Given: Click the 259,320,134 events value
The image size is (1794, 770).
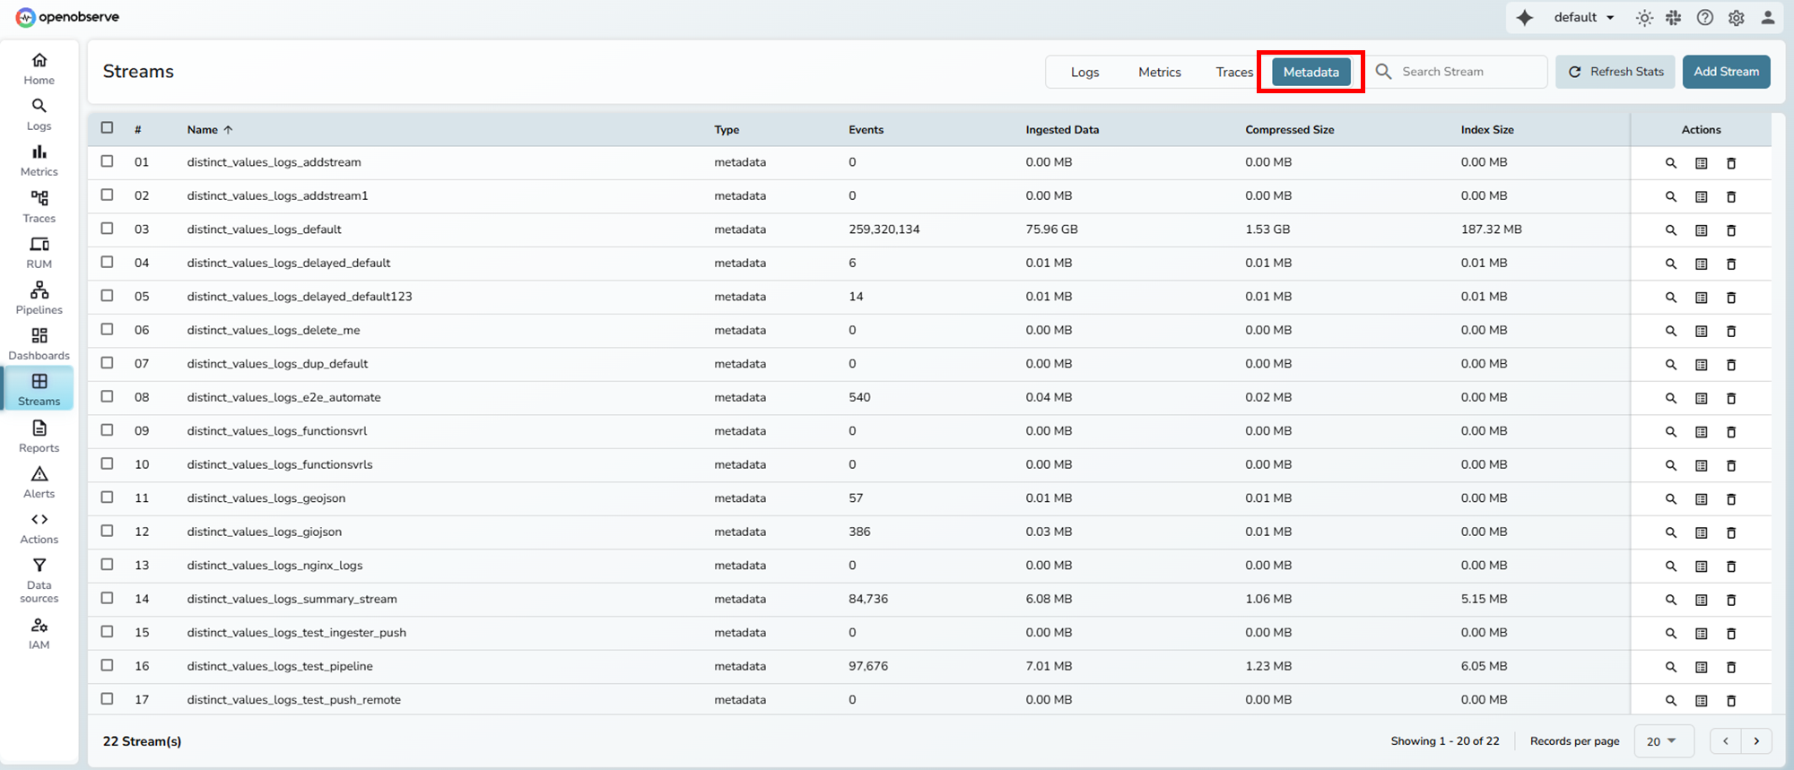Looking at the screenshot, I should pos(884,229).
